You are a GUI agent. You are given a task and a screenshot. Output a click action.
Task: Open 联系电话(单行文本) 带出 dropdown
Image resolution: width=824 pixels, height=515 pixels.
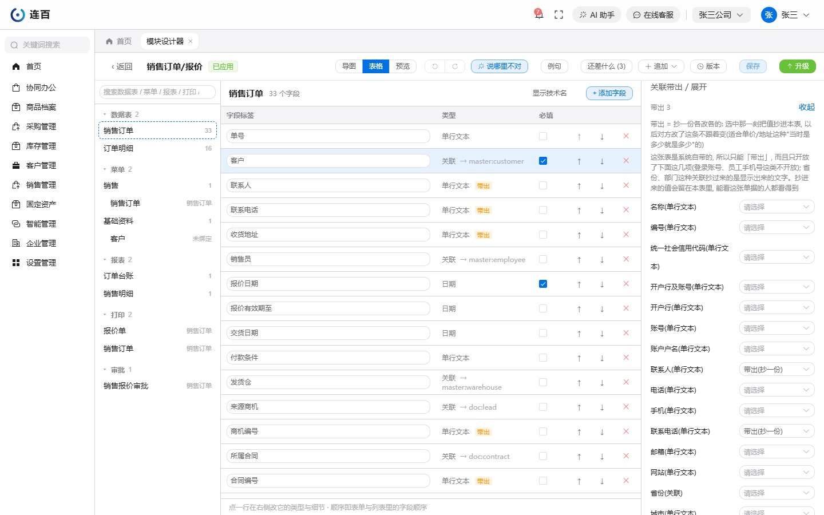[777, 431]
